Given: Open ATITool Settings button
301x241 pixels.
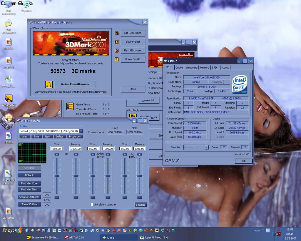Looking at the screenshot, I should tap(141, 205).
